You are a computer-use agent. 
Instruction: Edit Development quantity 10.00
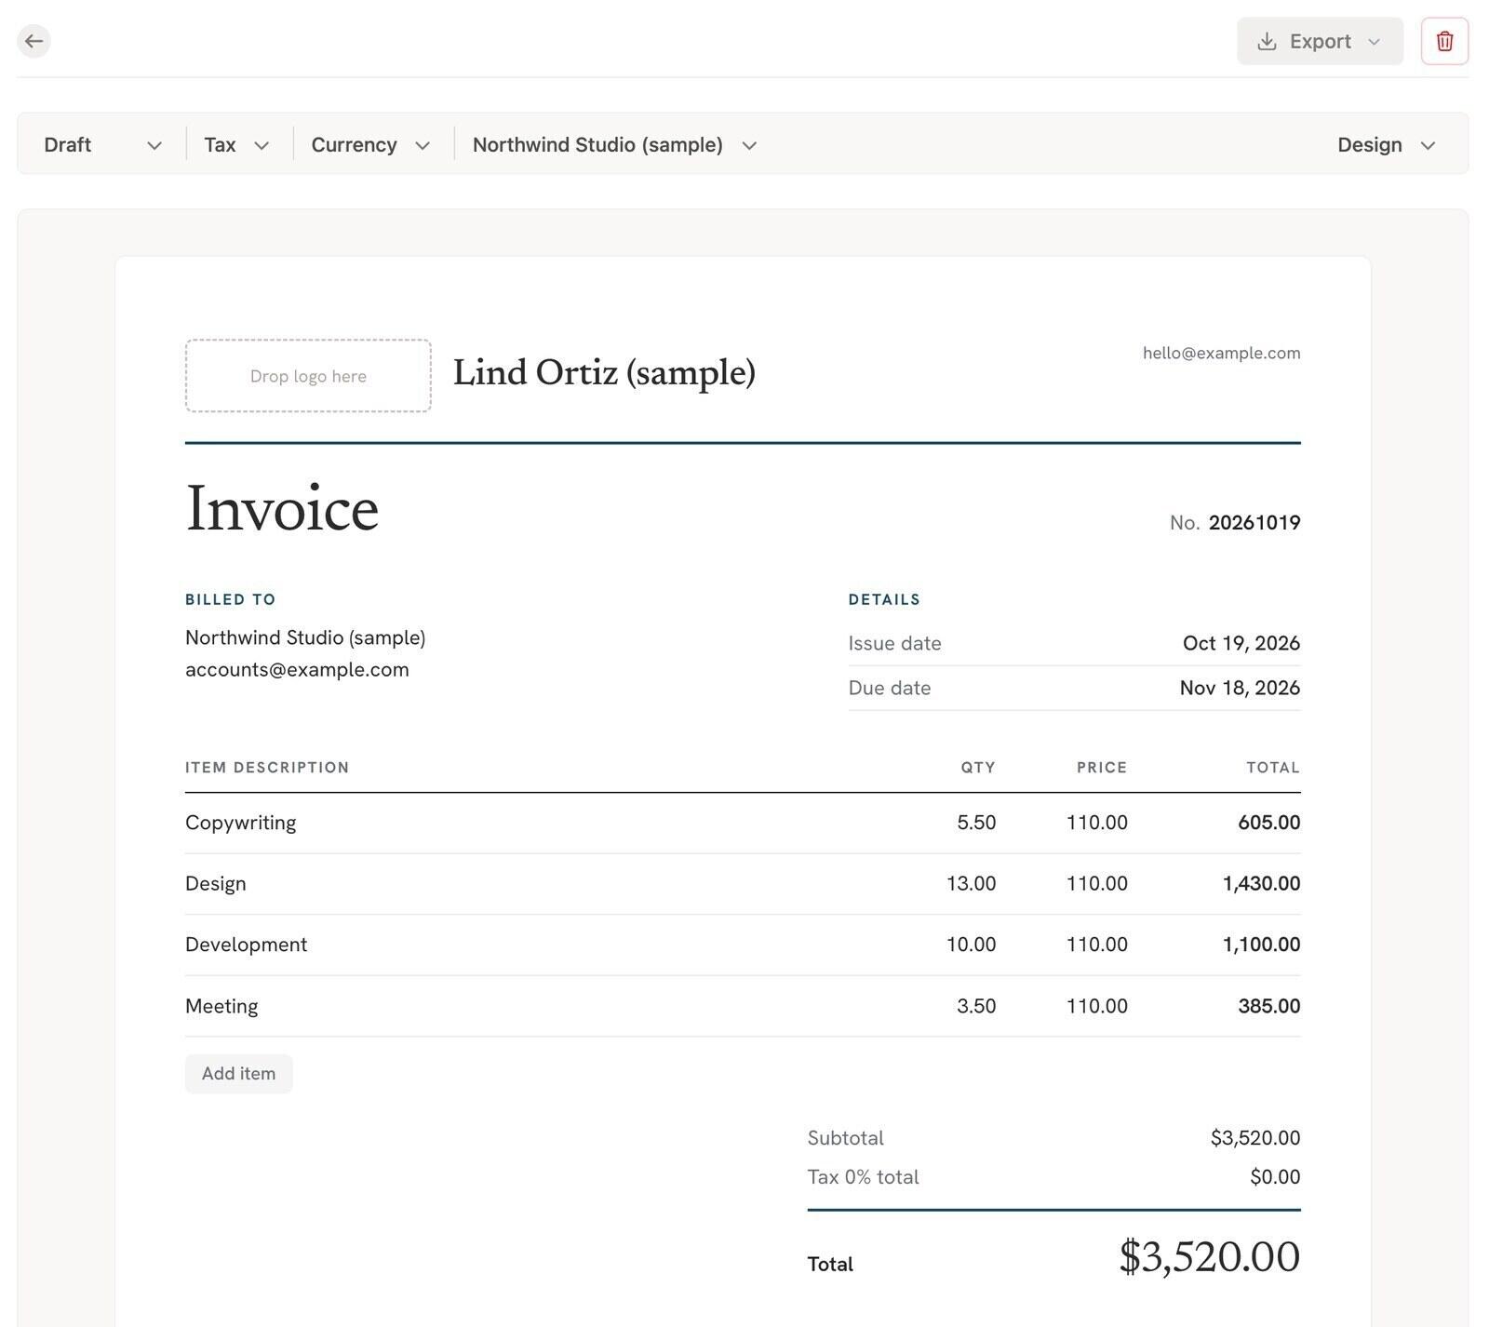[971, 945]
